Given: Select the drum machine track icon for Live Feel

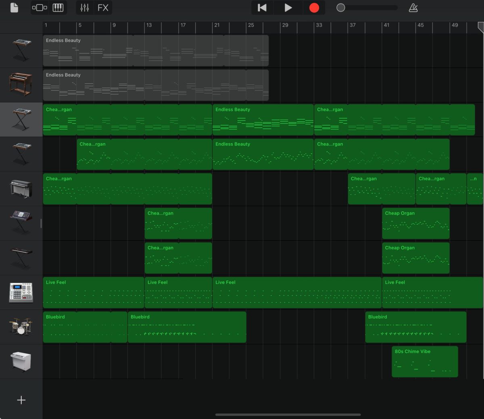Looking at the screenshot, I should [x=21, y=292].
